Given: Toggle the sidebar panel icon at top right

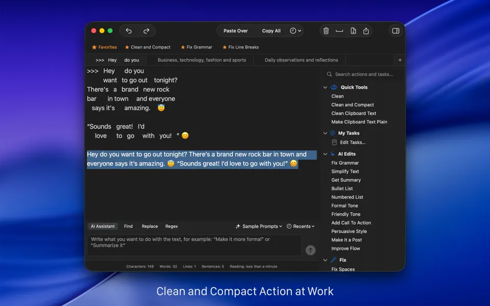Looking at the screenshot, I should [396, 31].
